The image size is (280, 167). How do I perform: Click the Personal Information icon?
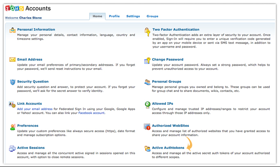(x=12, y=31)
